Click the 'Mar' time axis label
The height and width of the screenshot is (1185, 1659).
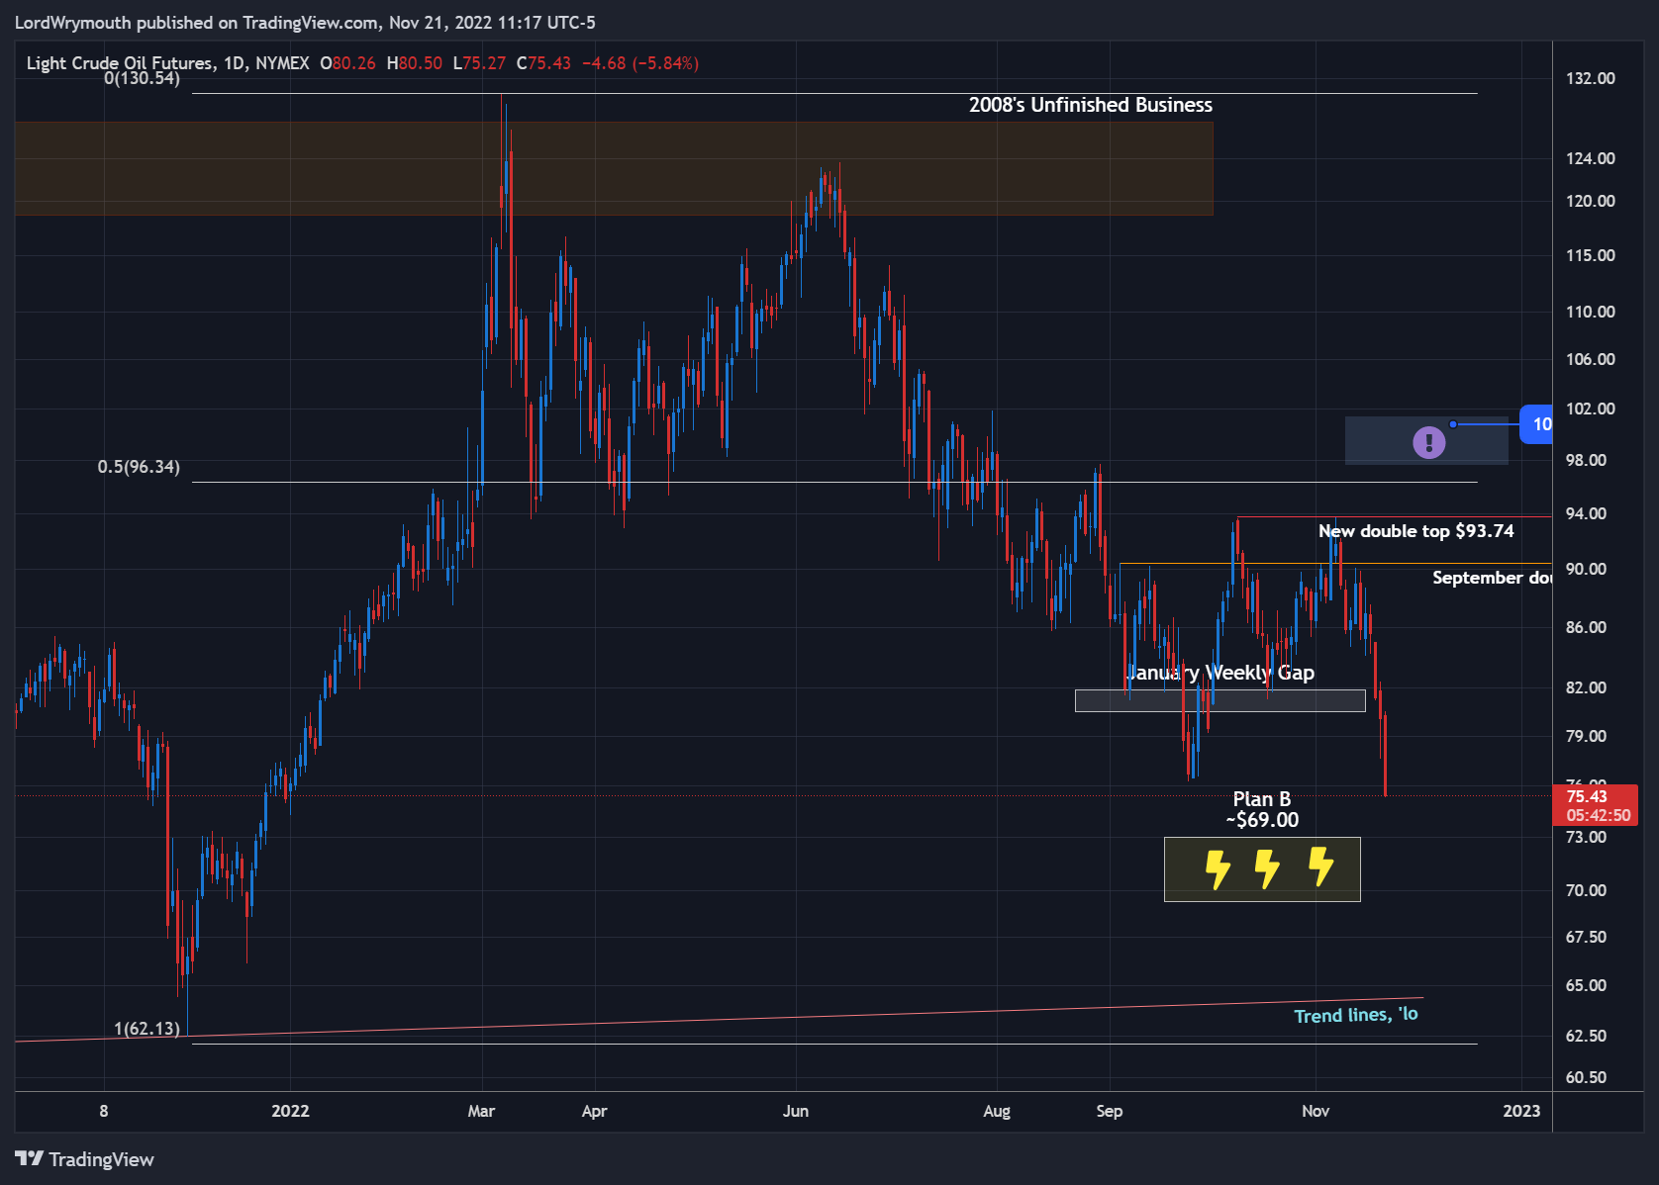coord(481,1111)
